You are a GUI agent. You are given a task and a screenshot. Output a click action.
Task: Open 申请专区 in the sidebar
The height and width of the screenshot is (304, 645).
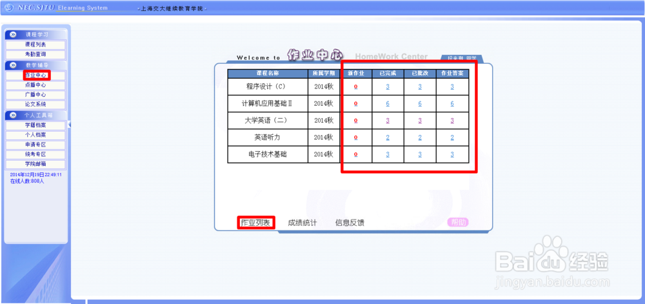coord(35,145)
